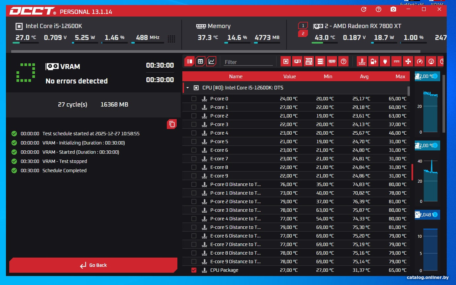
Task: Select the E-core 8 row name
Action: pos(219,167)
